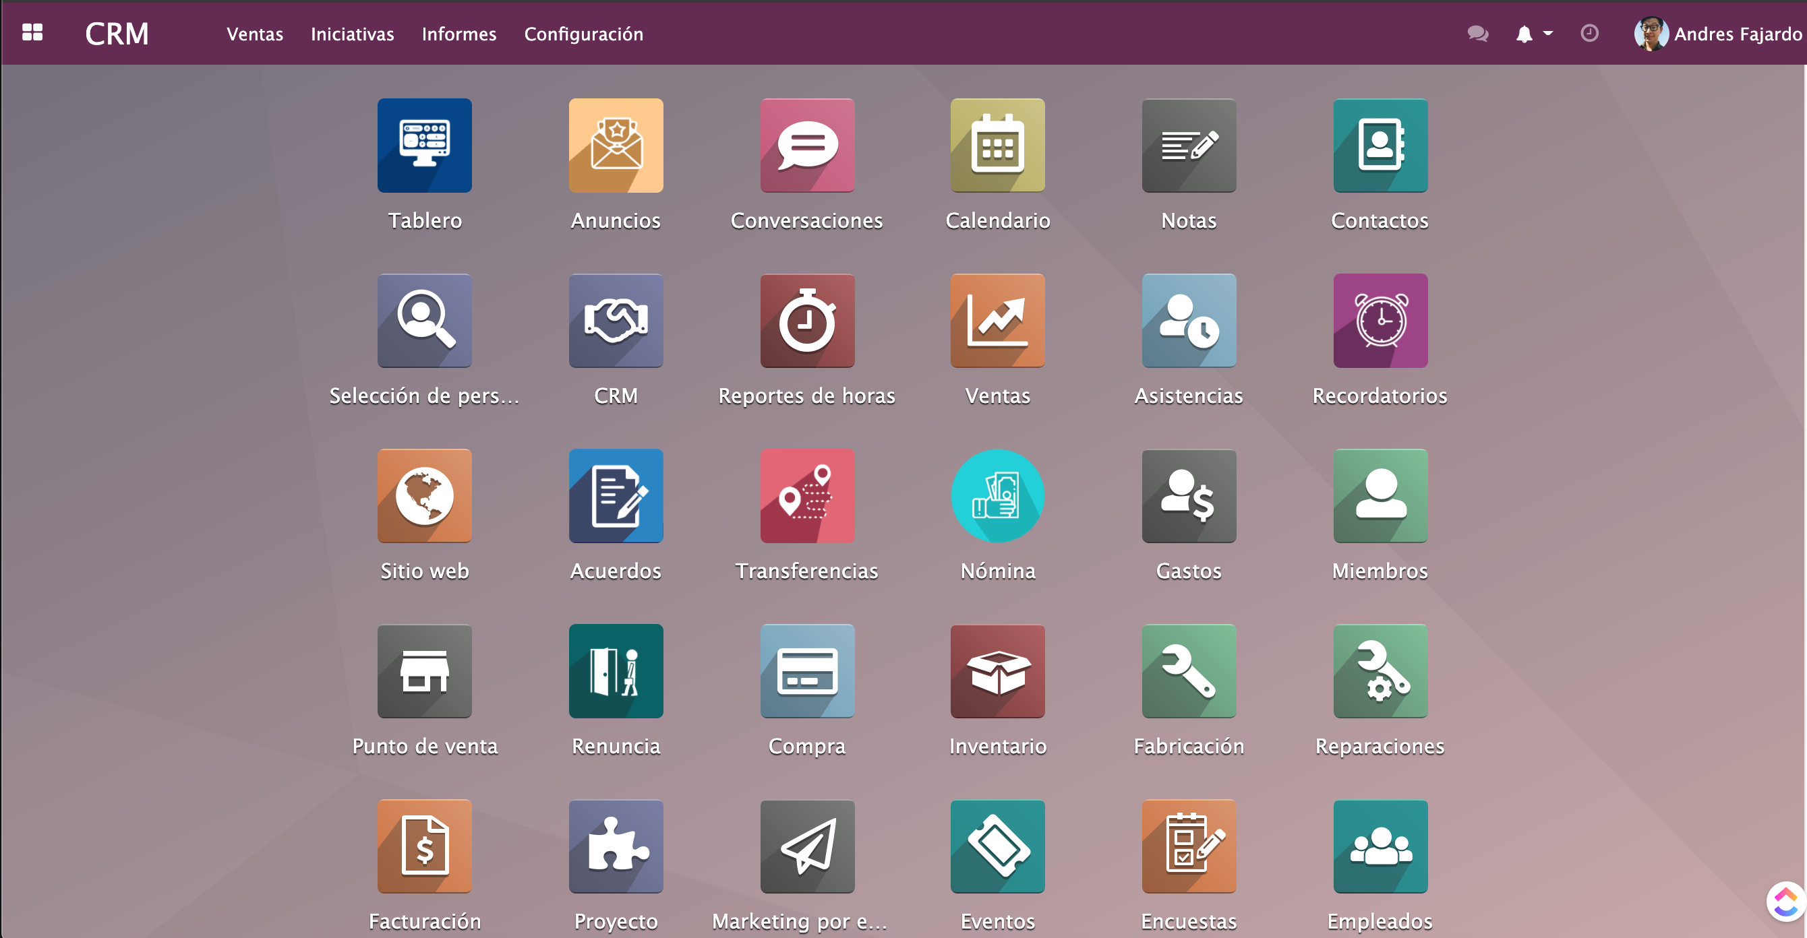Open the Ventas top menu

(x=255, y=34)
